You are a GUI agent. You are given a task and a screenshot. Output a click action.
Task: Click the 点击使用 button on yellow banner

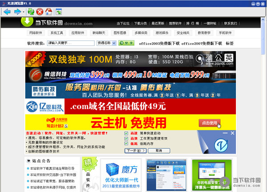point(209,122)
